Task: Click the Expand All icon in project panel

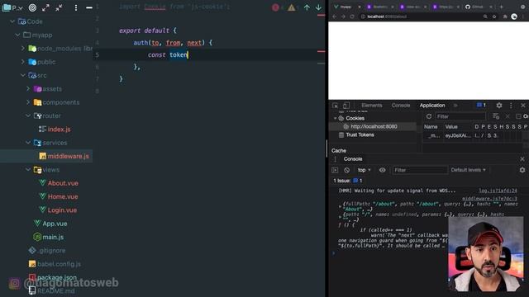Action: pyautogui.click(x=45, y=7)
